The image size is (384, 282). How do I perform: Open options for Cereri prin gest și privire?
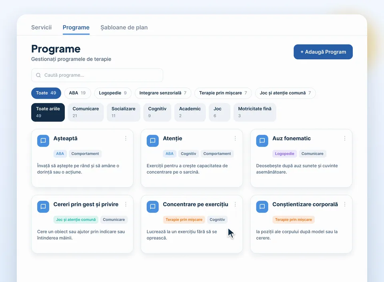(x=126, y=204)
